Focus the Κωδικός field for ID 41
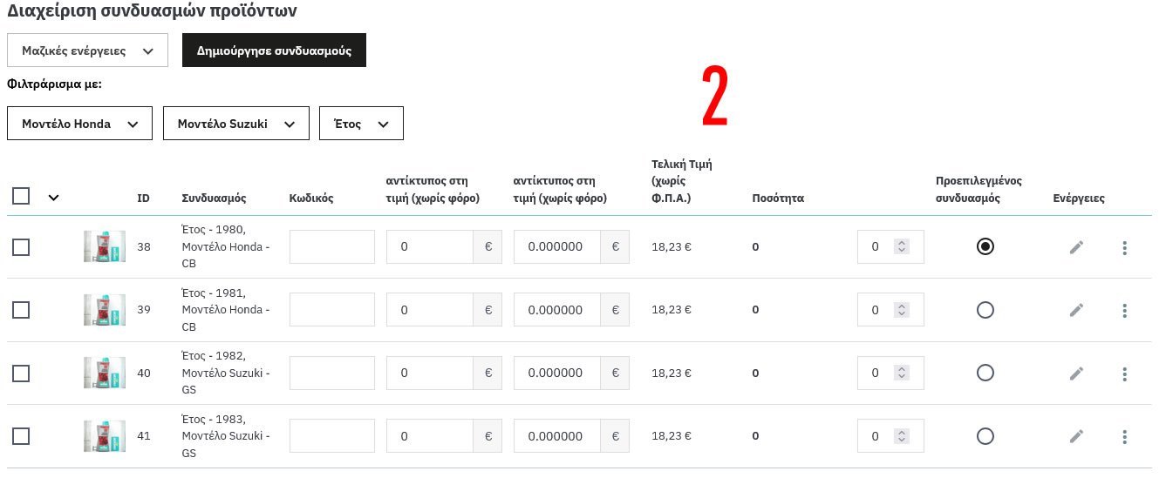The image size is (1166, 498). click(332, 436)
